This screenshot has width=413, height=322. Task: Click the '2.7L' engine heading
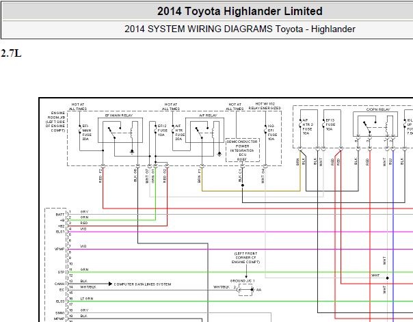click(11, 53)
